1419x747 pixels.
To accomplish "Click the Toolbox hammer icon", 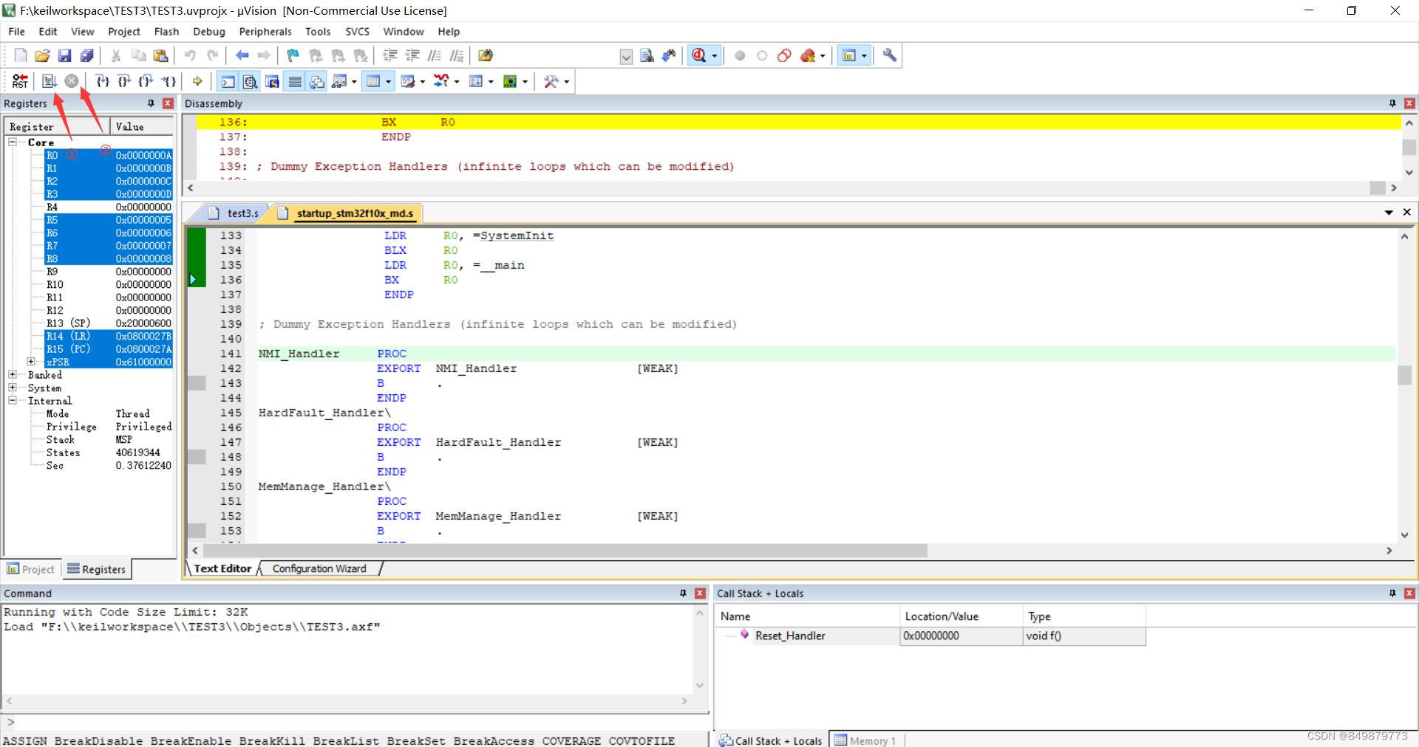I will pos(551,81).
